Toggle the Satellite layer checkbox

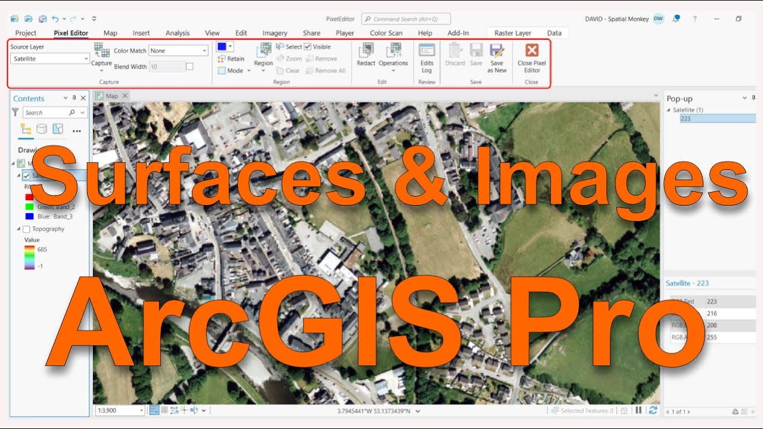point(26,175)
